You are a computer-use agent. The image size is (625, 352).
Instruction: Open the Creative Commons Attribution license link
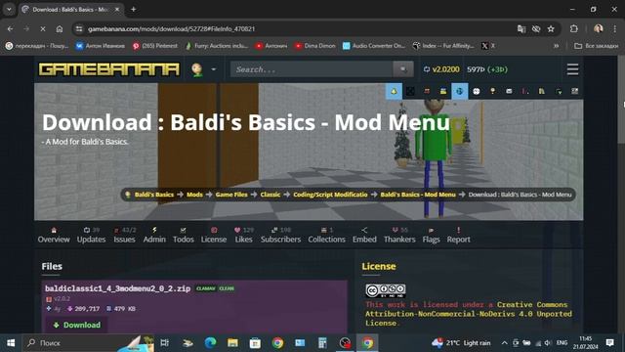[x=469, y=314]
